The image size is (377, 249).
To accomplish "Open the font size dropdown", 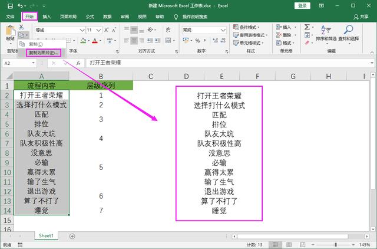I will pos(98,30).
